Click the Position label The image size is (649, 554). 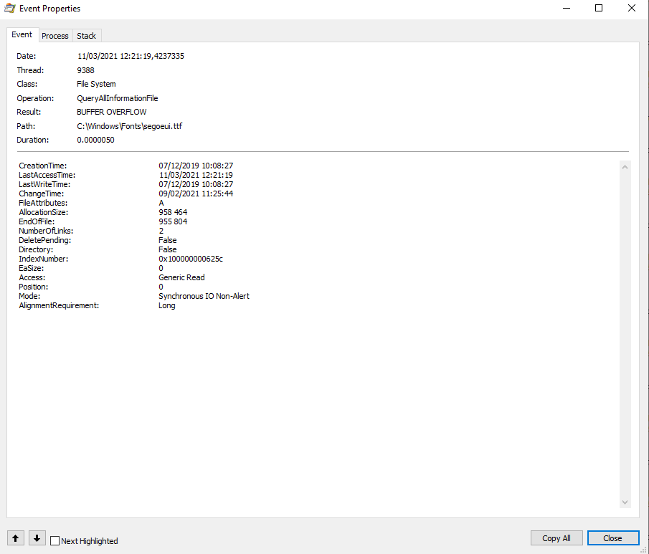click(x=33, y=287)
